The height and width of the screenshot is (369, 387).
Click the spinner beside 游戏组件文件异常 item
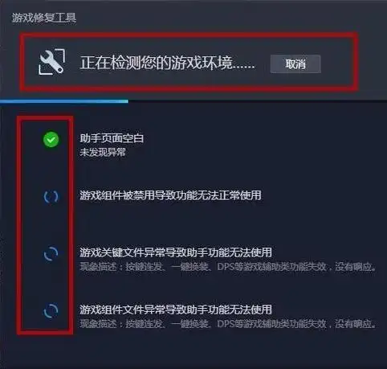(x=51, y=310)
